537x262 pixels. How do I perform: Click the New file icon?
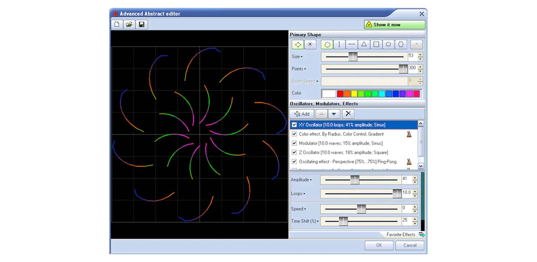117,25
